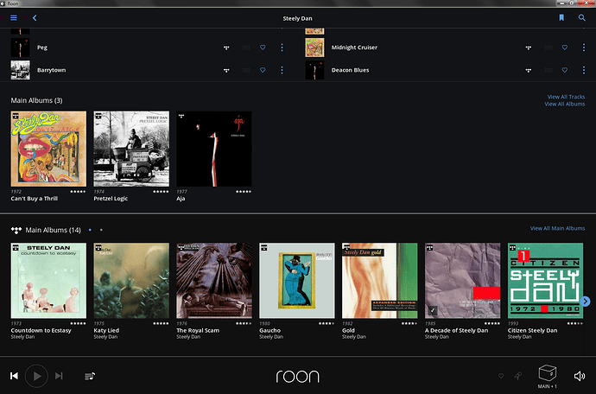Viewport: 596px width, 394px height.
Task: Click the TIDAL logo beside Main Albums (14)
Action: [x=16, y=230]
